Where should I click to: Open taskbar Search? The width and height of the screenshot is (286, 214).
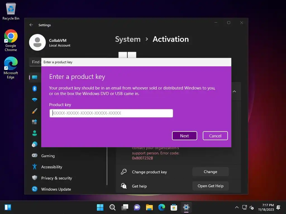(x=112, y=207)
